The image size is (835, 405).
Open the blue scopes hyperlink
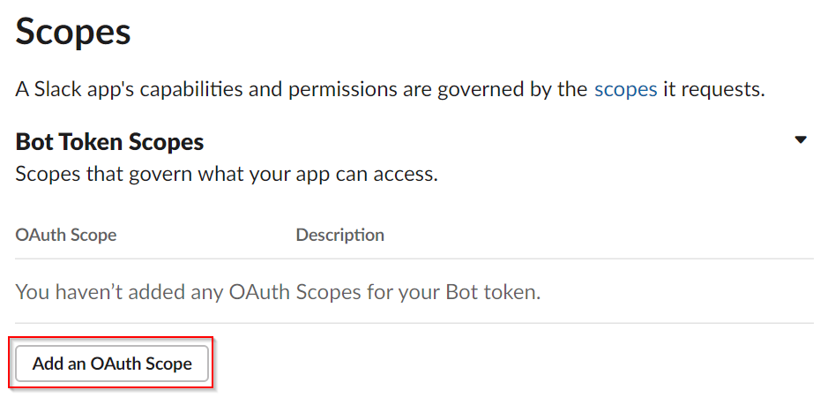626,89
